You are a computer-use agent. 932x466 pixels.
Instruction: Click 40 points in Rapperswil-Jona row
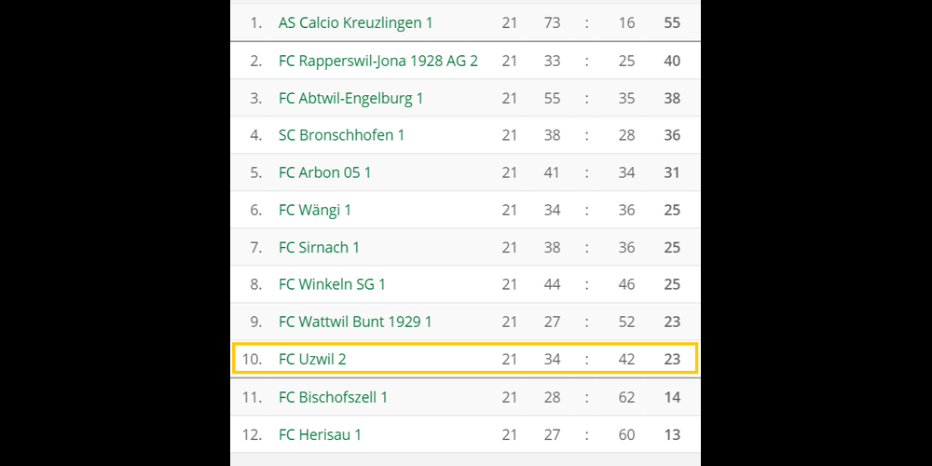click(672, 61)
